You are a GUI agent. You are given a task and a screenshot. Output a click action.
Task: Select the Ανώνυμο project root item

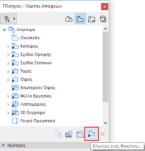[x=26, y=29]
